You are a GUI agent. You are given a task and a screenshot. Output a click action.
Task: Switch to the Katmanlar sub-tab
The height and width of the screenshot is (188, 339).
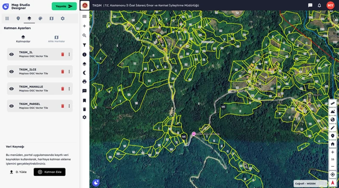pos(23,39)
